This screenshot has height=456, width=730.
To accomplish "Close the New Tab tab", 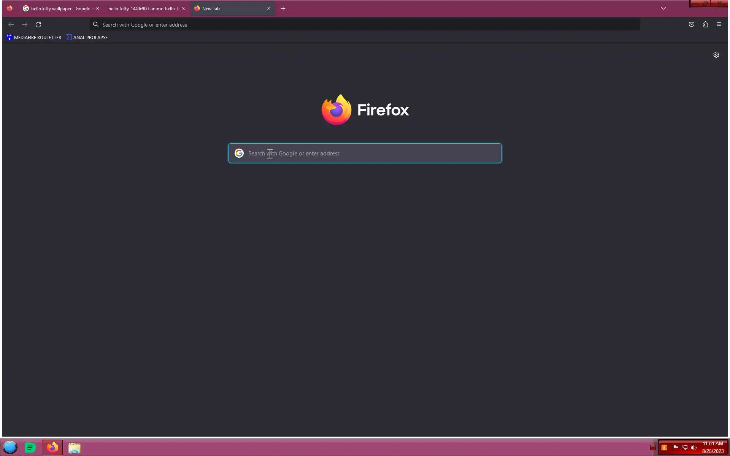I will [x=269, y=8].
